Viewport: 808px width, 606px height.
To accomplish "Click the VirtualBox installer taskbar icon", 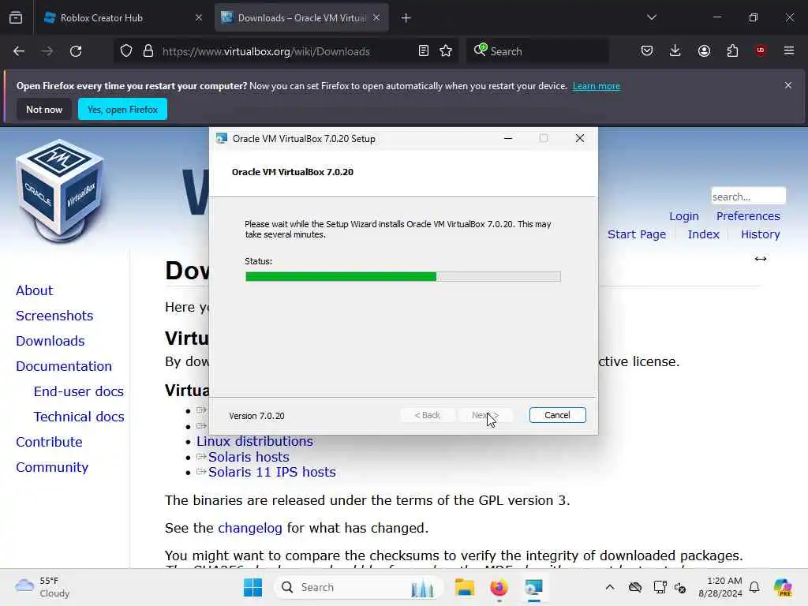I will 533,587.
